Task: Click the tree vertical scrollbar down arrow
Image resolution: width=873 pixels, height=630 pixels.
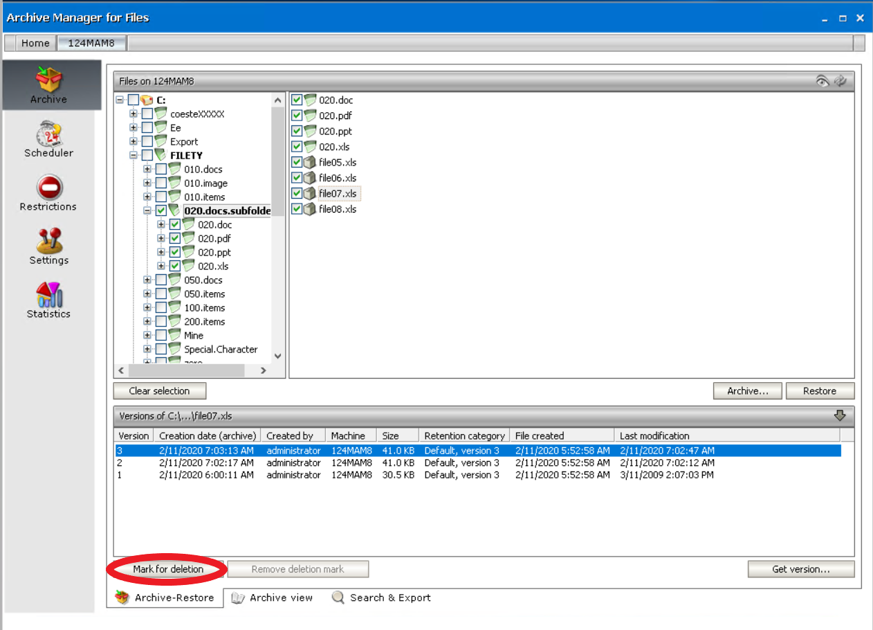Action: [278, 356]
